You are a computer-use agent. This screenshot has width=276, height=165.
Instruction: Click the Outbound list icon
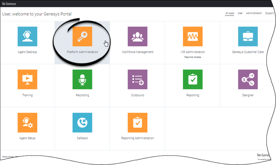tap(137, 79)
